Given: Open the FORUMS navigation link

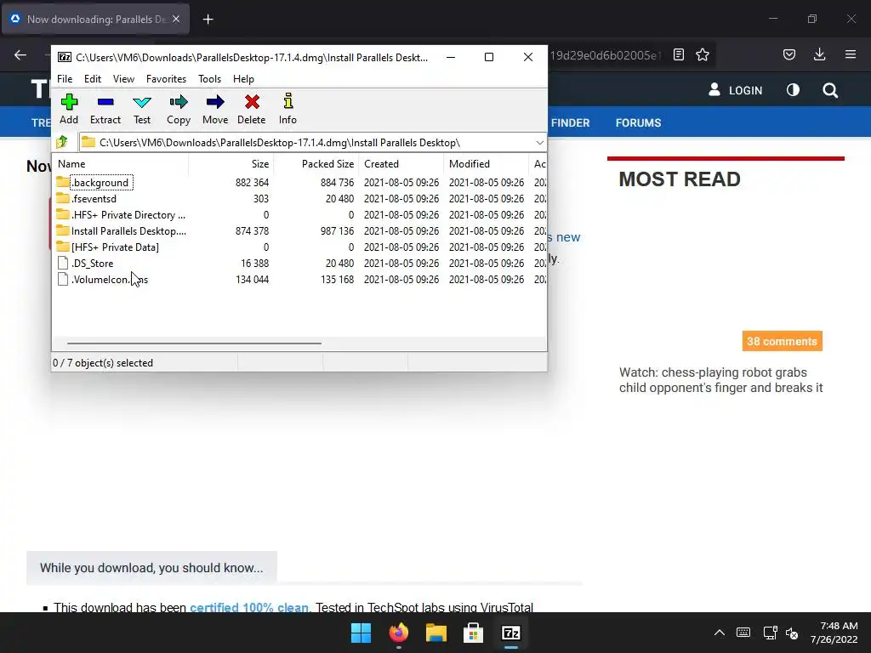Looking at the screenshot, I should click(x=638, y=122).
